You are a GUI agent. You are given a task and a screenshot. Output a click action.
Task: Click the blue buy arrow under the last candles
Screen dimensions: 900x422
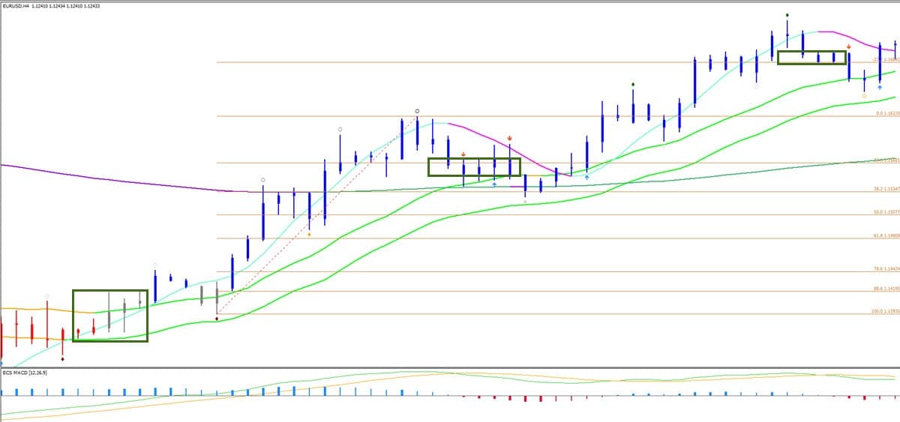[x=880, y=88]
